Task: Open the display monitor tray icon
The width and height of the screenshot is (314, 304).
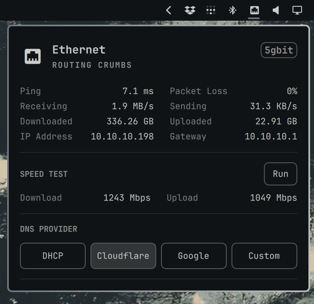Action: 297,10
